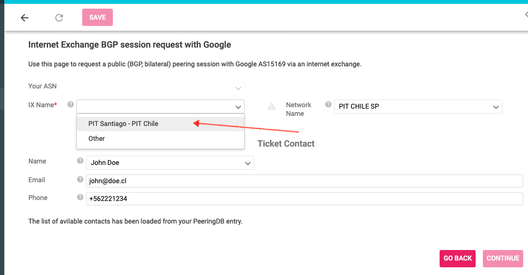Focus the Phone field with +562221234
The width and height of the screenshot is (528, 275).
305,199
